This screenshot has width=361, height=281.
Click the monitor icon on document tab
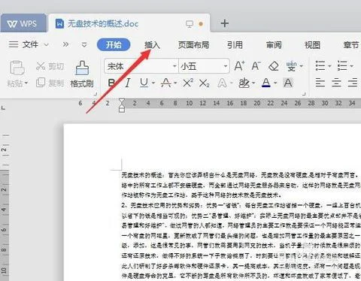(190, 24)
